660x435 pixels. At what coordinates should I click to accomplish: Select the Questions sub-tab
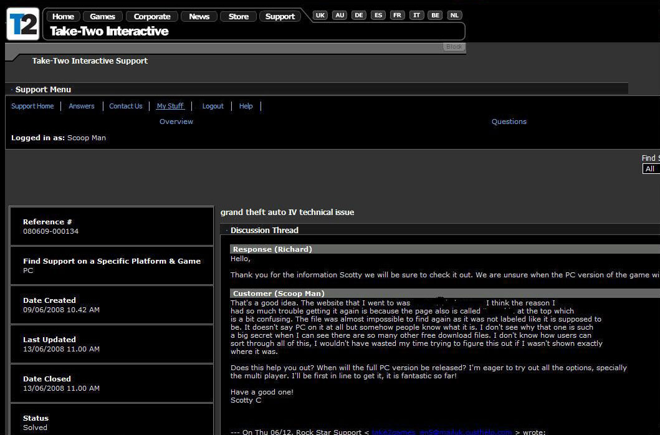point(509,122)
